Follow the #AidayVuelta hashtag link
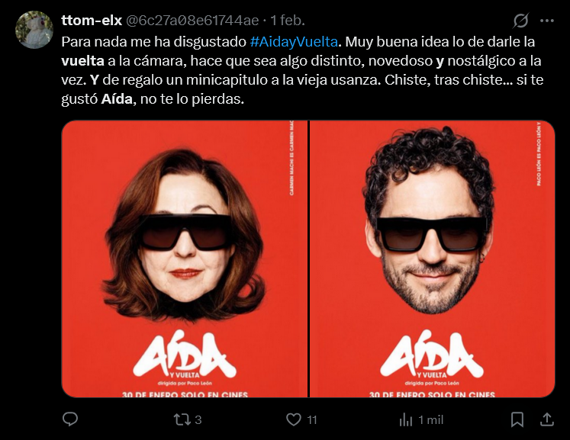The height and width of the screenshot is (440, 570). [x=294, y=42]
